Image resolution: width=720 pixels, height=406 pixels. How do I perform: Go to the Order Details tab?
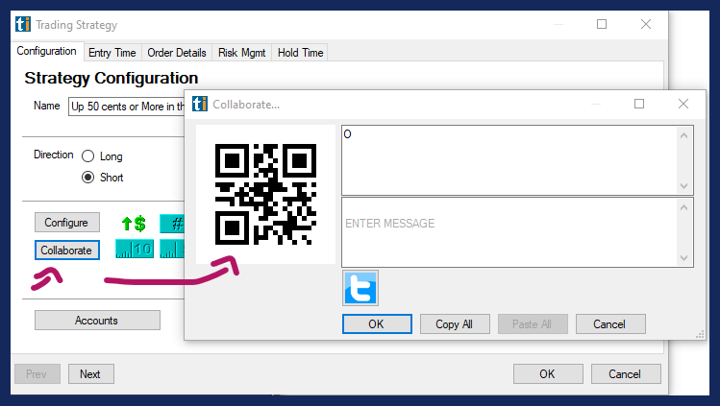click(177, 53)
